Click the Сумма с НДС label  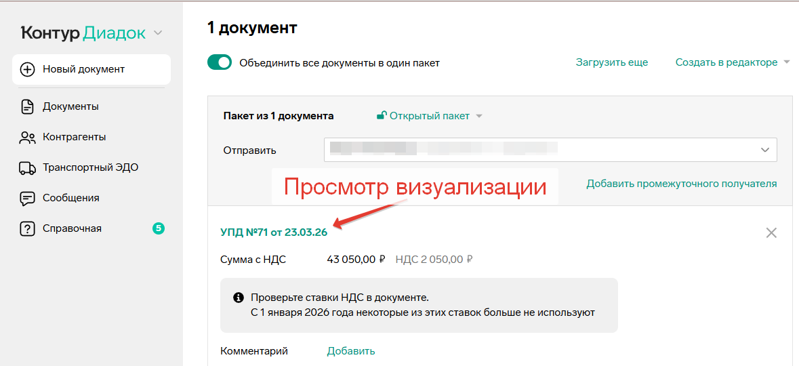[253, 260]
